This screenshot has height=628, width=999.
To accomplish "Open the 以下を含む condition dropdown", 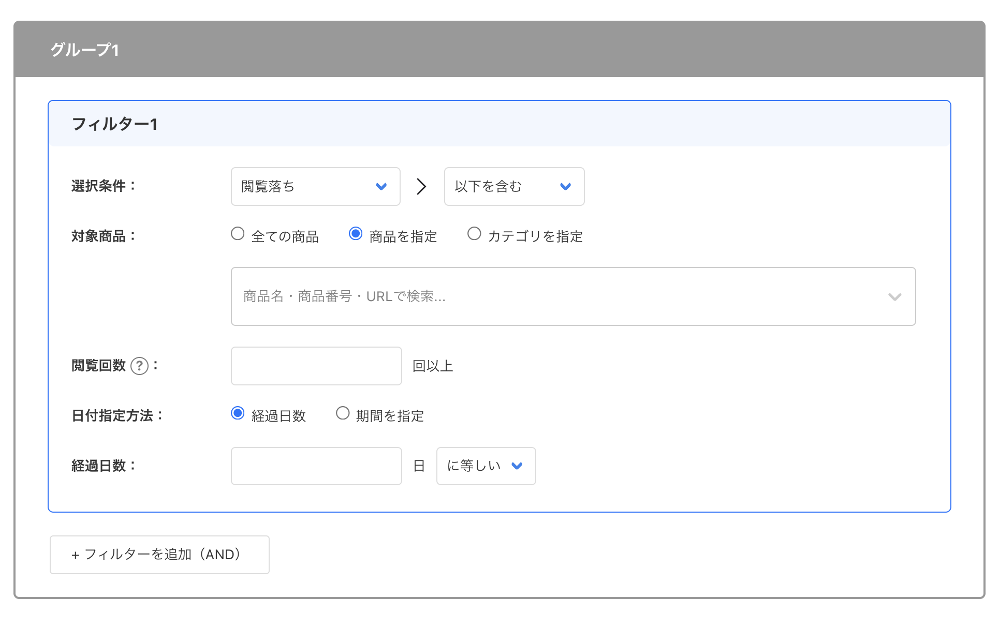I will click(x=513, y=187).
